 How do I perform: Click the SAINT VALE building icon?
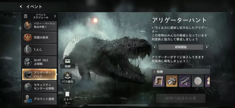pos(28,62)
